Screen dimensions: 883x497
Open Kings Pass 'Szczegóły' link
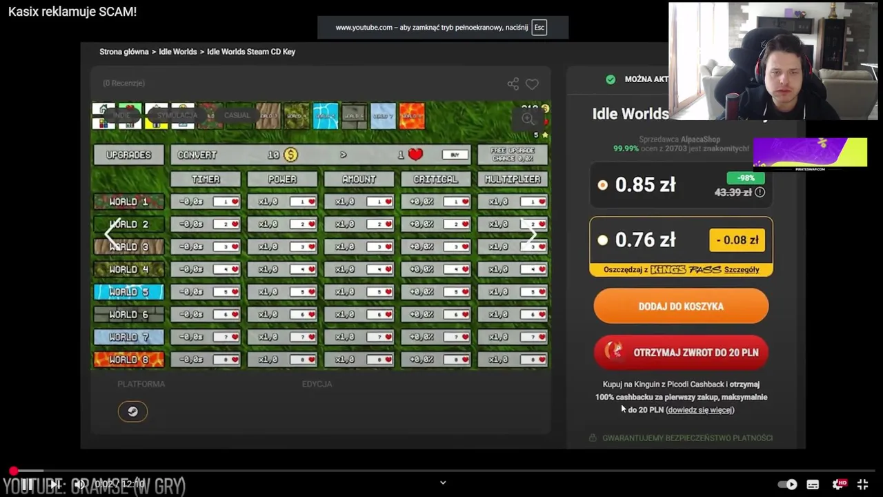coord(742,270)
